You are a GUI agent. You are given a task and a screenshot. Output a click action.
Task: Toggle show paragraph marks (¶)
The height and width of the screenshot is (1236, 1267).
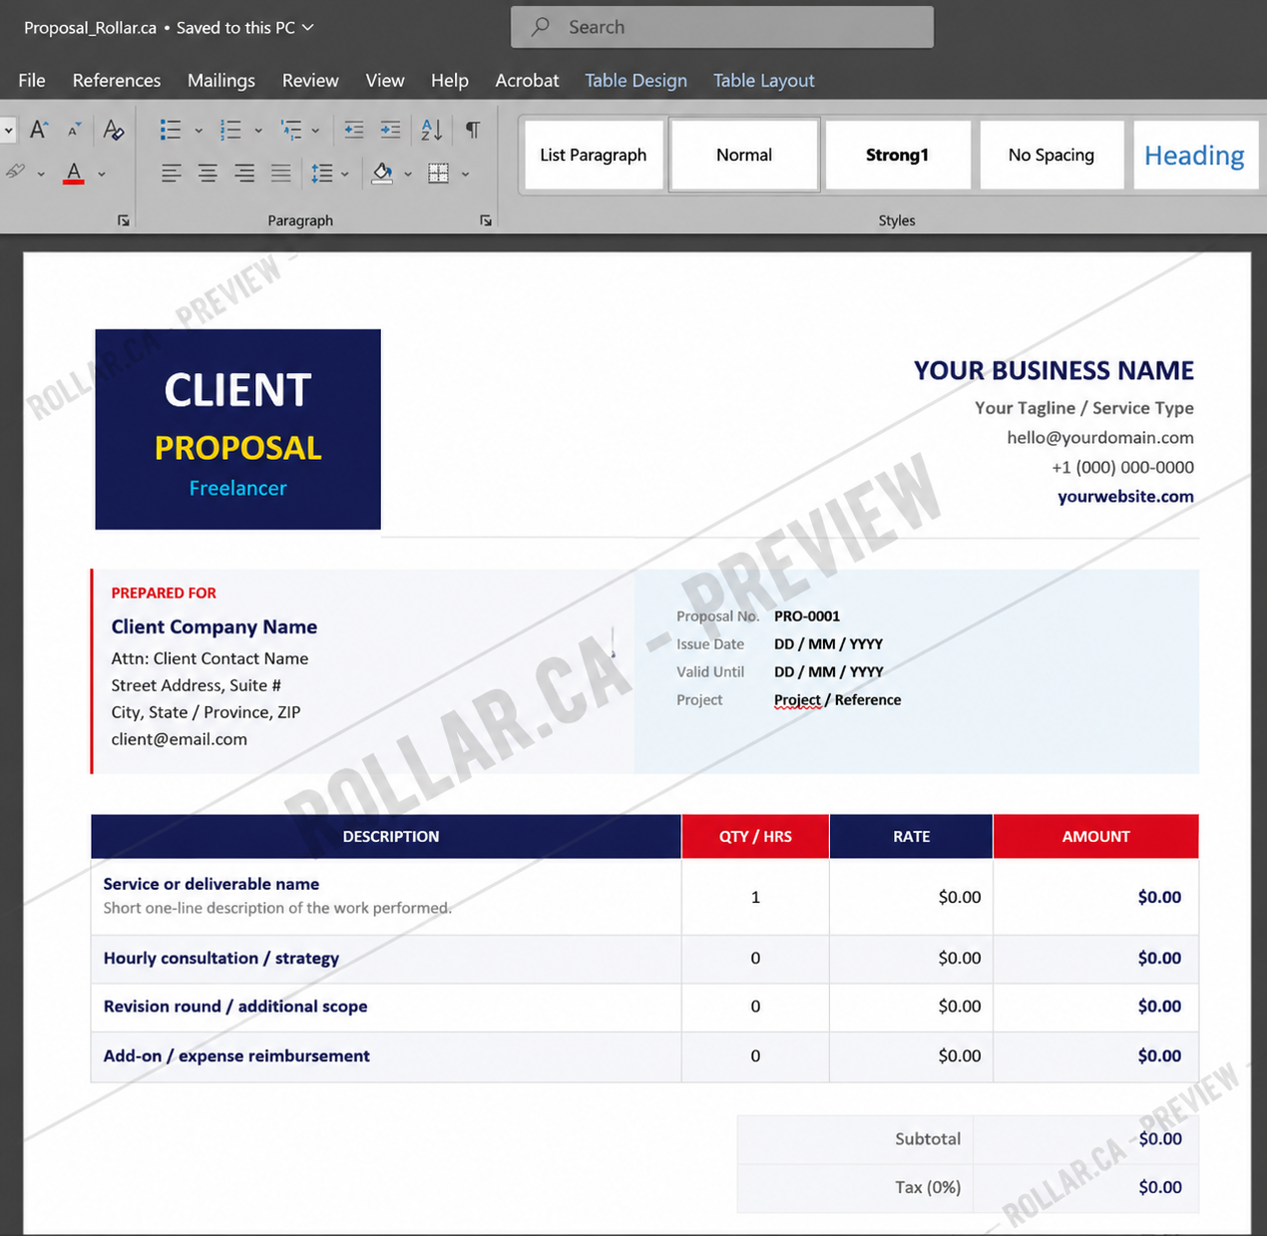[x=473, y=130]
